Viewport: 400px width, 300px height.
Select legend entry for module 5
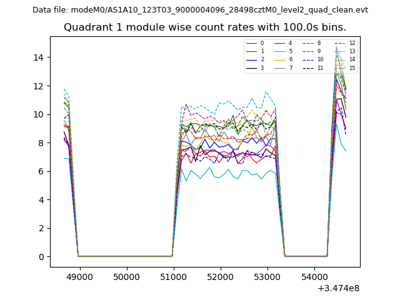(x=289, y=51)
